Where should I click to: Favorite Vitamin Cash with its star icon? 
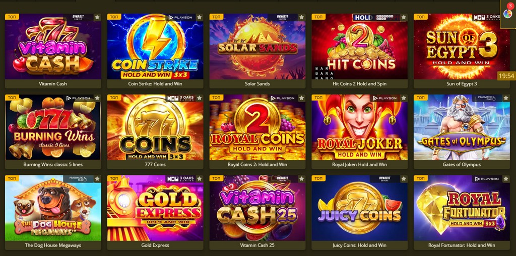[97, 18]
